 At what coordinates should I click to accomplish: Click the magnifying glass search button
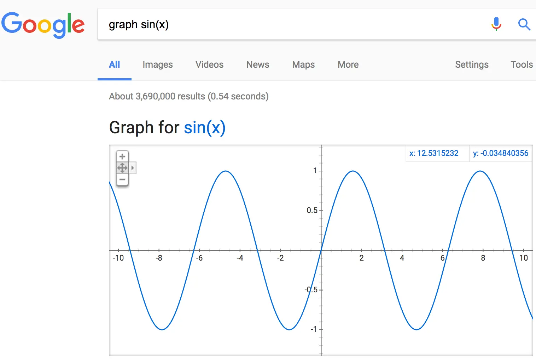click(x=524, y=24)
